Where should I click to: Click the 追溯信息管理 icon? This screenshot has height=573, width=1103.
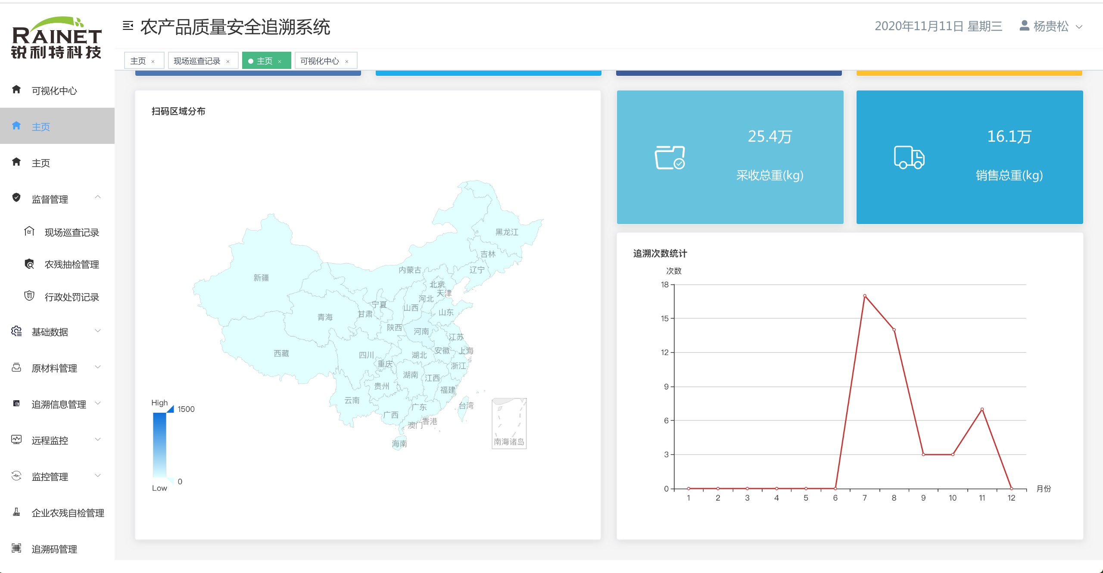pos(16,404)
